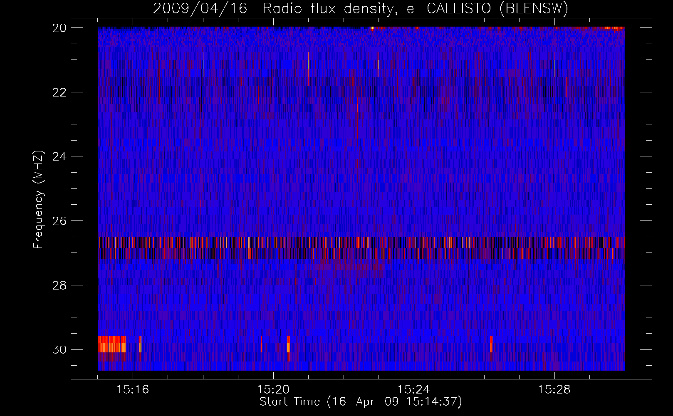
Task: Click the plot title mentioning e-CALLISTO (BLENSW)
Action: tap(361, 8)
